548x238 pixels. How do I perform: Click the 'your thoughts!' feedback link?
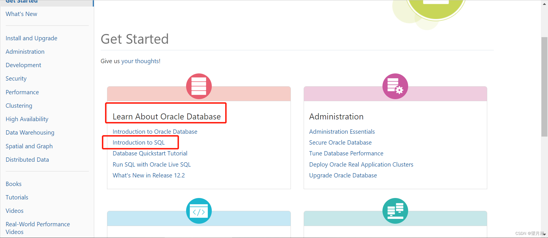pyautogui.click(x=141, y=61)
